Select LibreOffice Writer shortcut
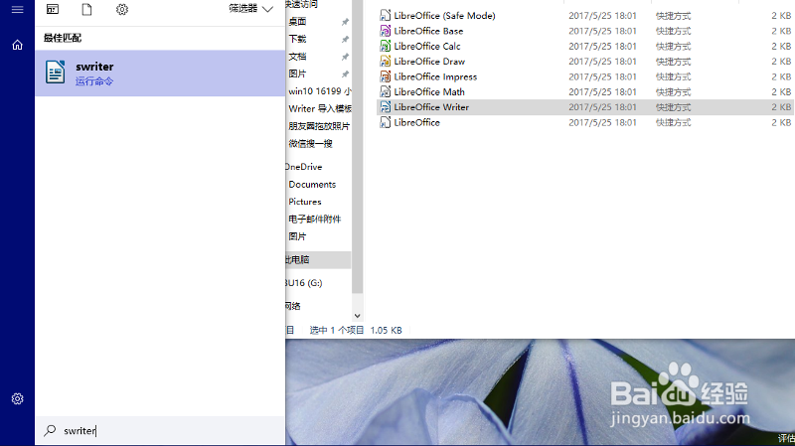The height and width of the screenshot is (446, 795). coord(431,107)
